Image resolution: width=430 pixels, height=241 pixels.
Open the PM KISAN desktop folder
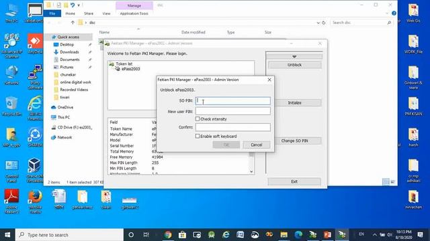[413, 106]
